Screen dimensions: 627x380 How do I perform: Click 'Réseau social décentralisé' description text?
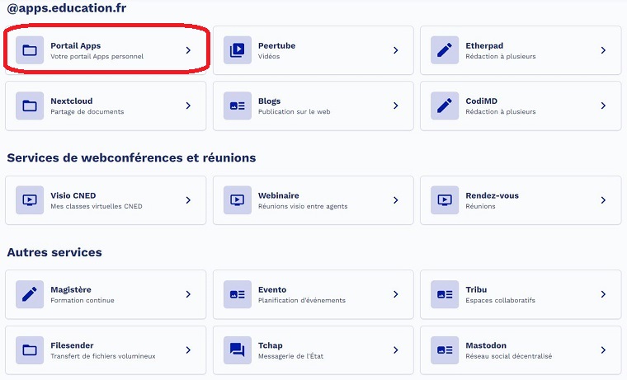point(509,356)
